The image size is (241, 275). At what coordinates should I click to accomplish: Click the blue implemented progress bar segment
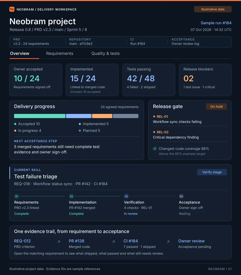tap(79, 116)
